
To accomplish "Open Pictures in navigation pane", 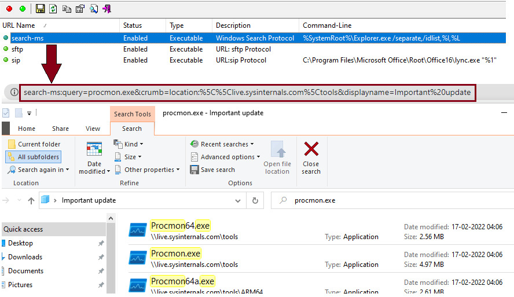I will (x=20, y=284).
